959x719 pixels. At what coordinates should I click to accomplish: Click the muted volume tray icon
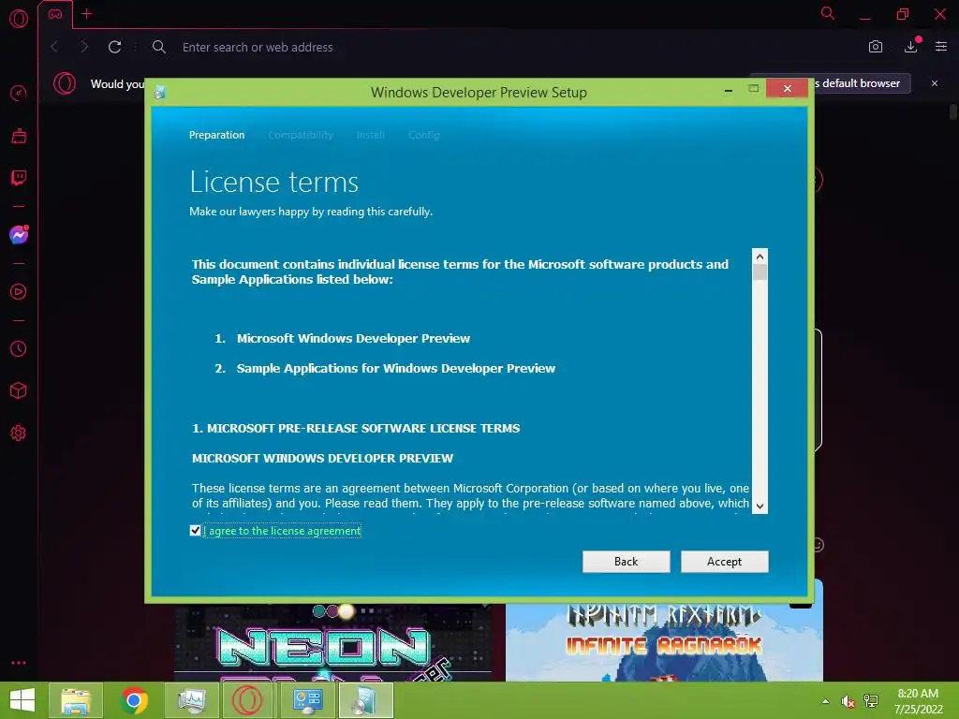click(848, 701)
